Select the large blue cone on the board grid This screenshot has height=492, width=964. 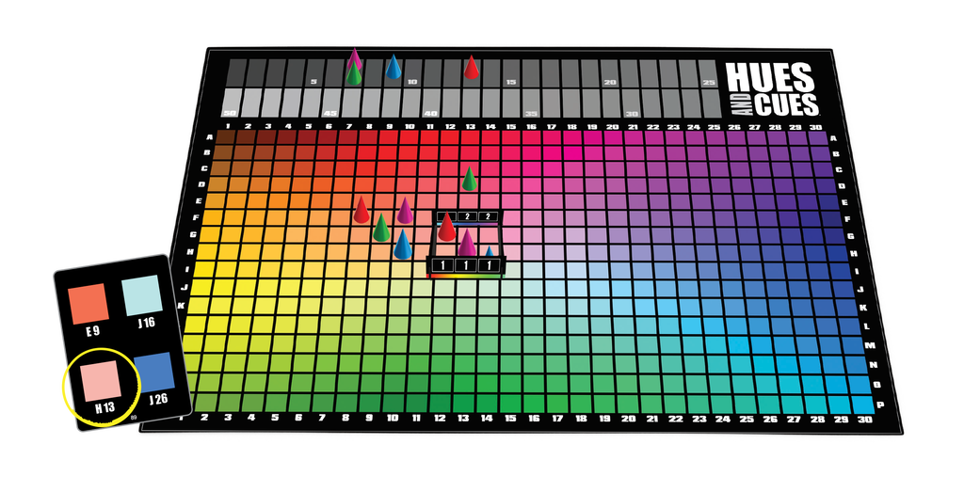(x=403, y=245)
